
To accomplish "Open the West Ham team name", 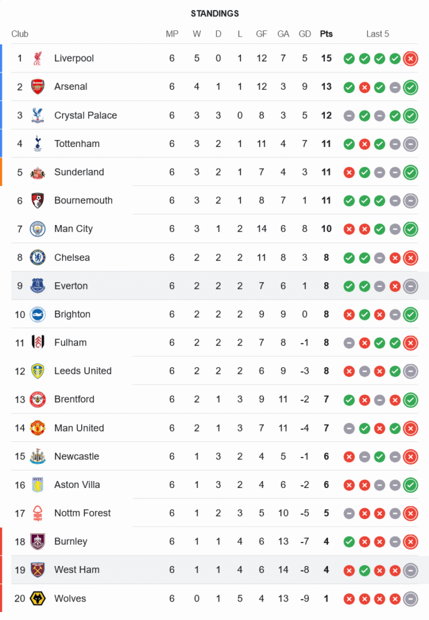I will (77, 570).
